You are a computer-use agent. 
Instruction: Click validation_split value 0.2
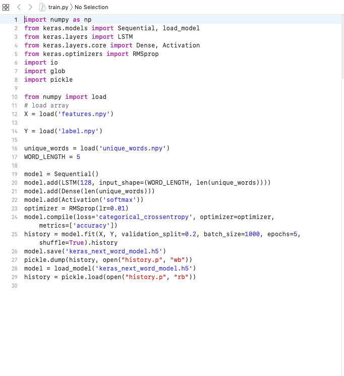191,234
